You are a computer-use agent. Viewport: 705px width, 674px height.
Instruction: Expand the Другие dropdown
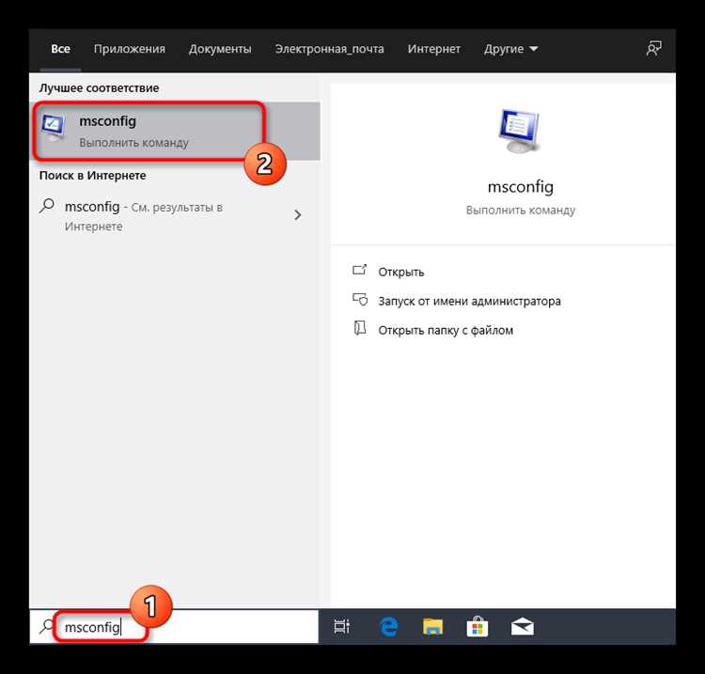point(510,49)
